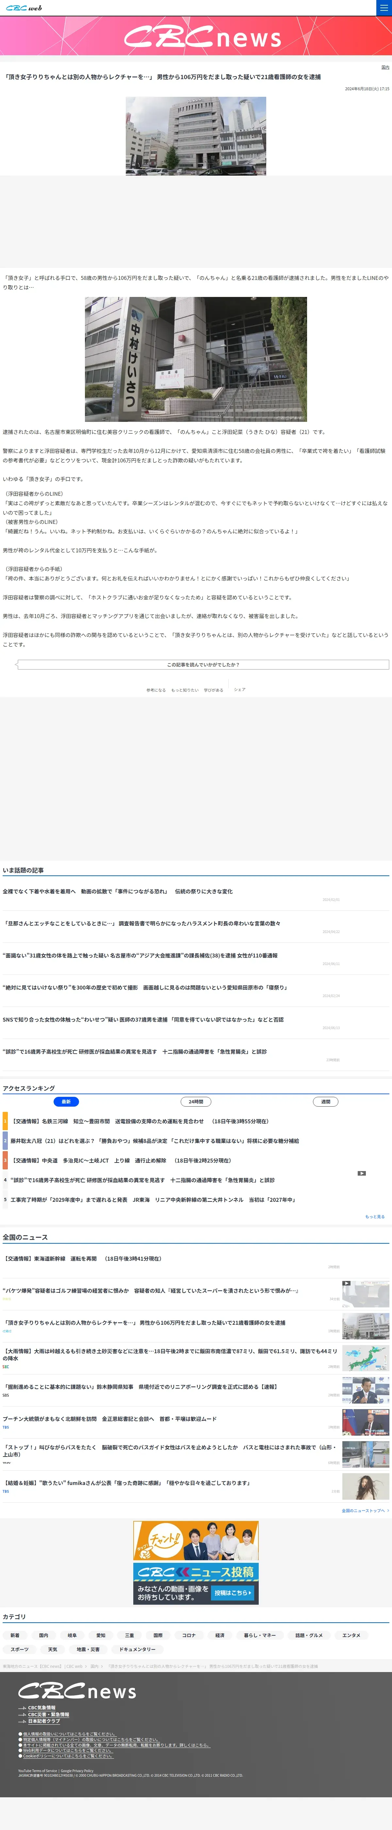The width and height of the screenshot is (392, 1830).
Task: Select the 新着 category chip
Action: click(x=15, y=1635)
